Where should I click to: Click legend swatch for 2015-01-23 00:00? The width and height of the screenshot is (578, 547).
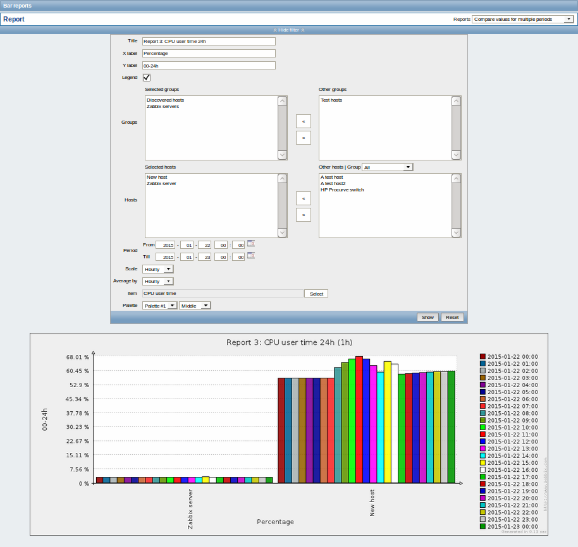(483, 526)
